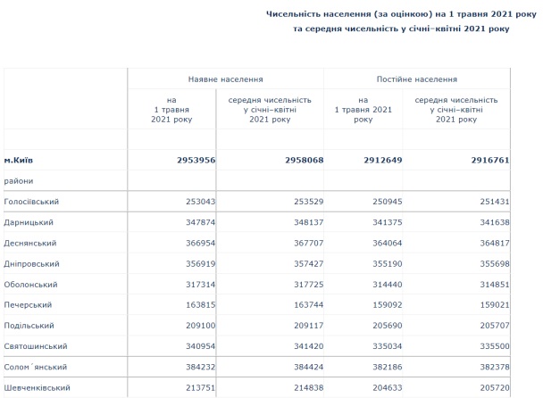Image resolution: width=543 pixels, height=398 pixels.
Task: Select Дніпровський value 356919
Action: 201,264
